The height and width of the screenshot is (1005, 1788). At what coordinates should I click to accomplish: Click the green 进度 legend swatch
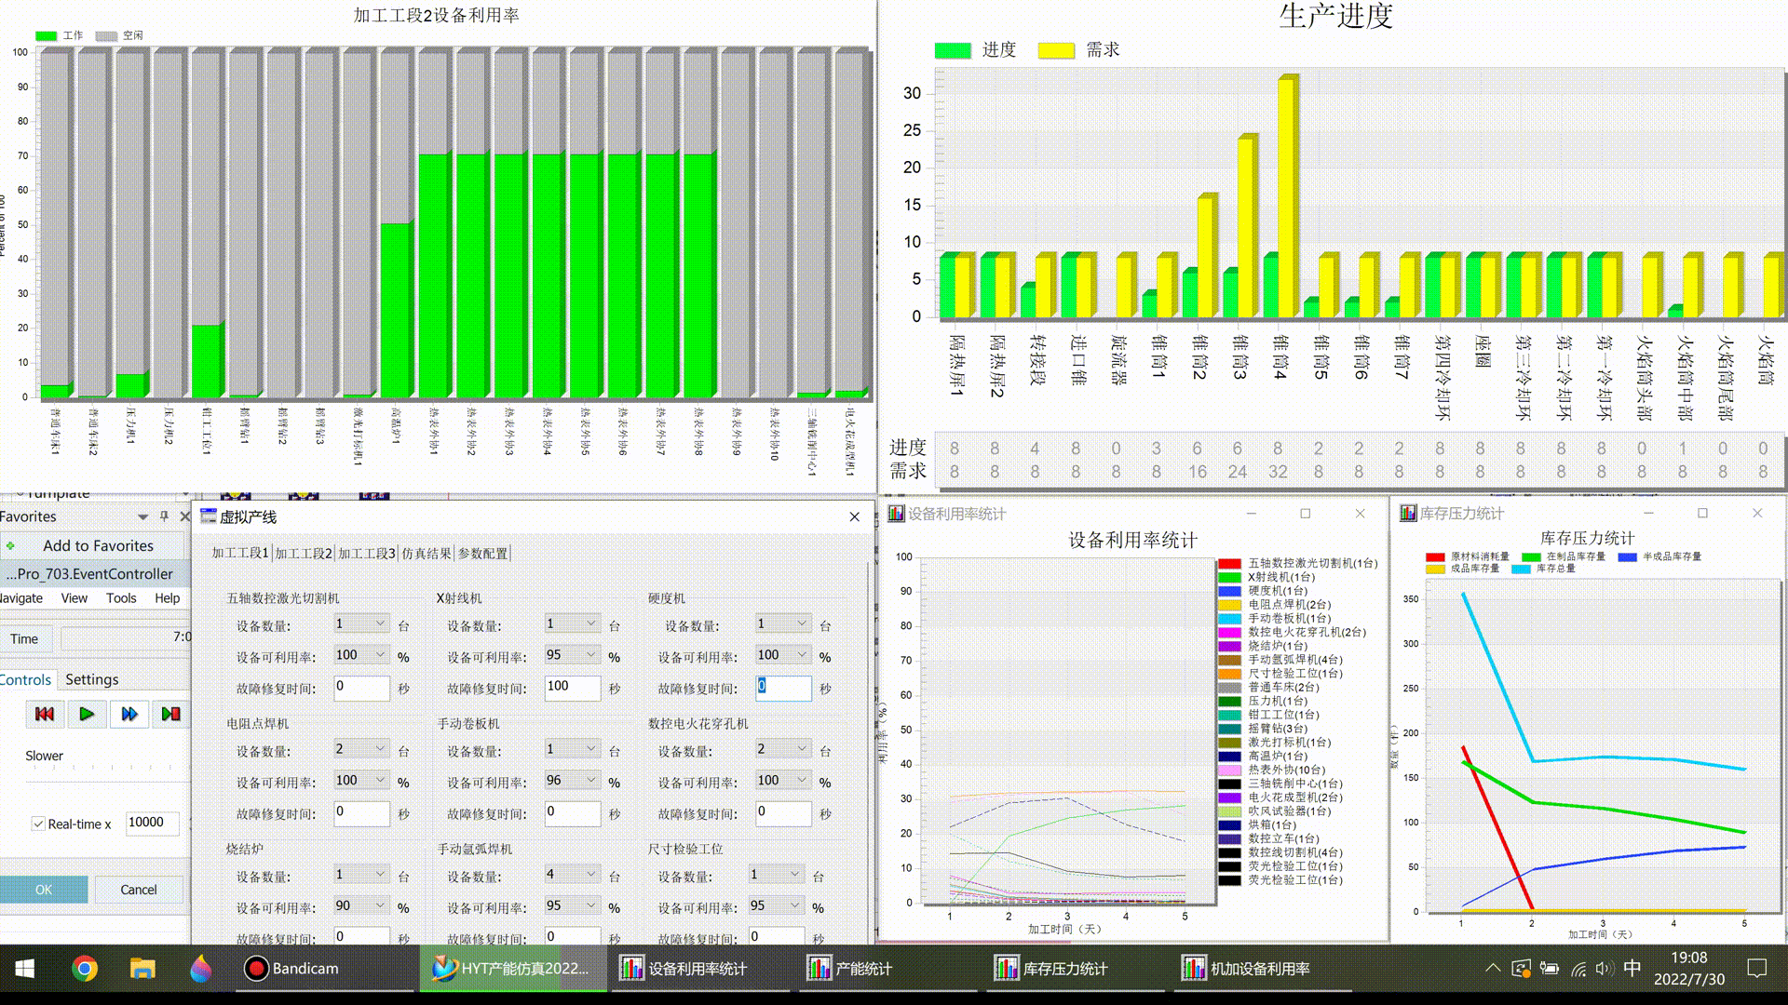[x=953, y=50]
